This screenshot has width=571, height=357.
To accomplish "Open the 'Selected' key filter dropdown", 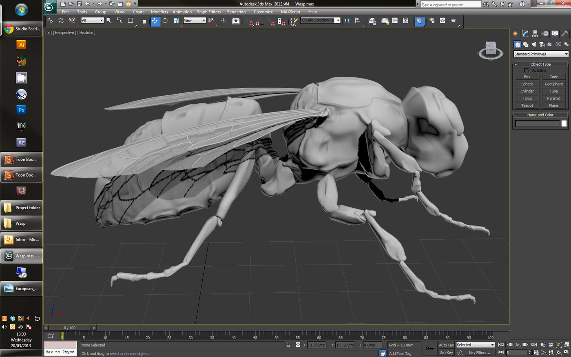I will [x=475, y=345].
